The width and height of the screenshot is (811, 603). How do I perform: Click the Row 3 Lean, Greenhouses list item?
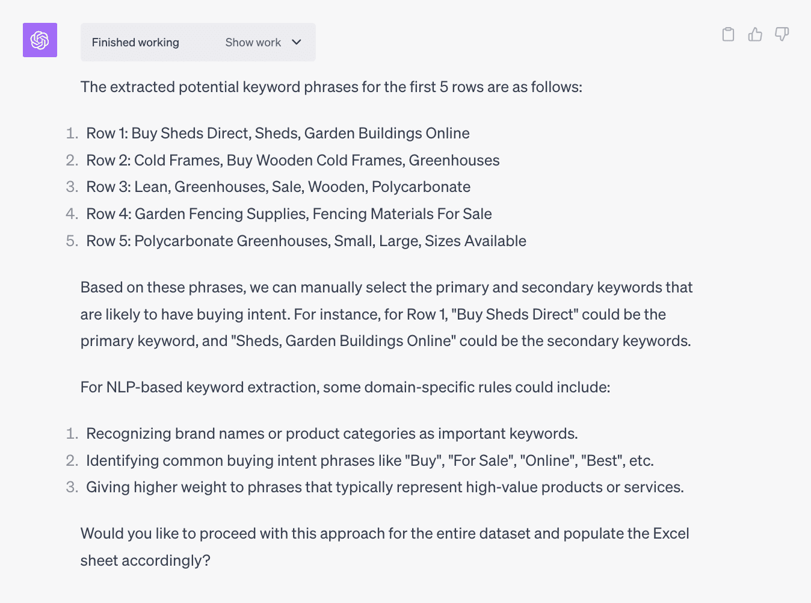[x=278, y=187]
